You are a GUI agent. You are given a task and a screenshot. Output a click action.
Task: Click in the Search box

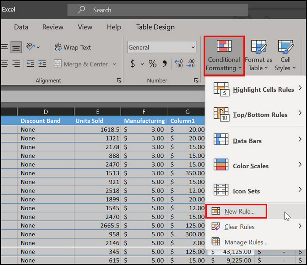coord(158,10)
